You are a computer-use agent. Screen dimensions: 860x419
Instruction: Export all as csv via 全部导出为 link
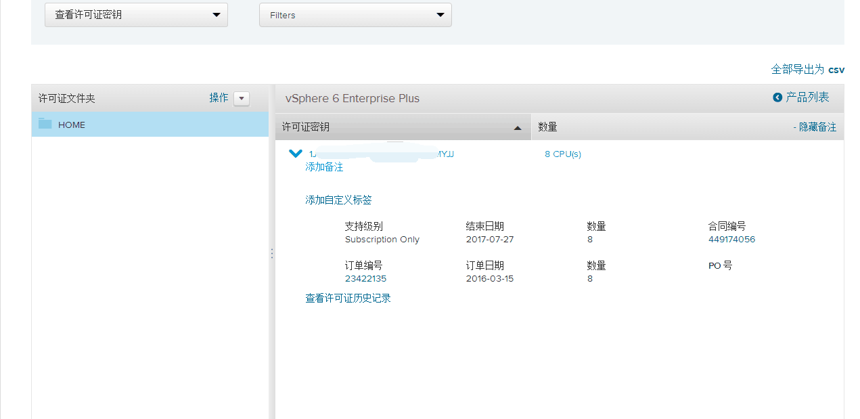click(808, 69)
